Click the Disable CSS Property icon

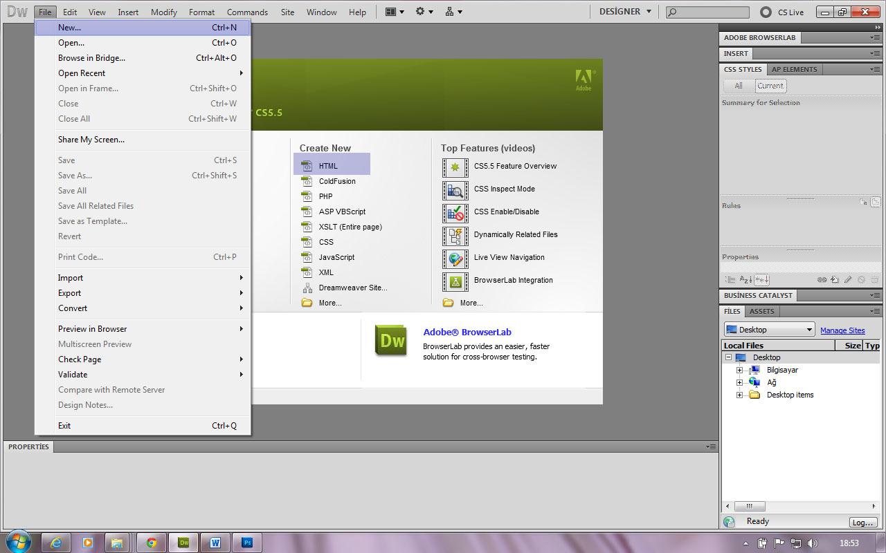(861, 279)
